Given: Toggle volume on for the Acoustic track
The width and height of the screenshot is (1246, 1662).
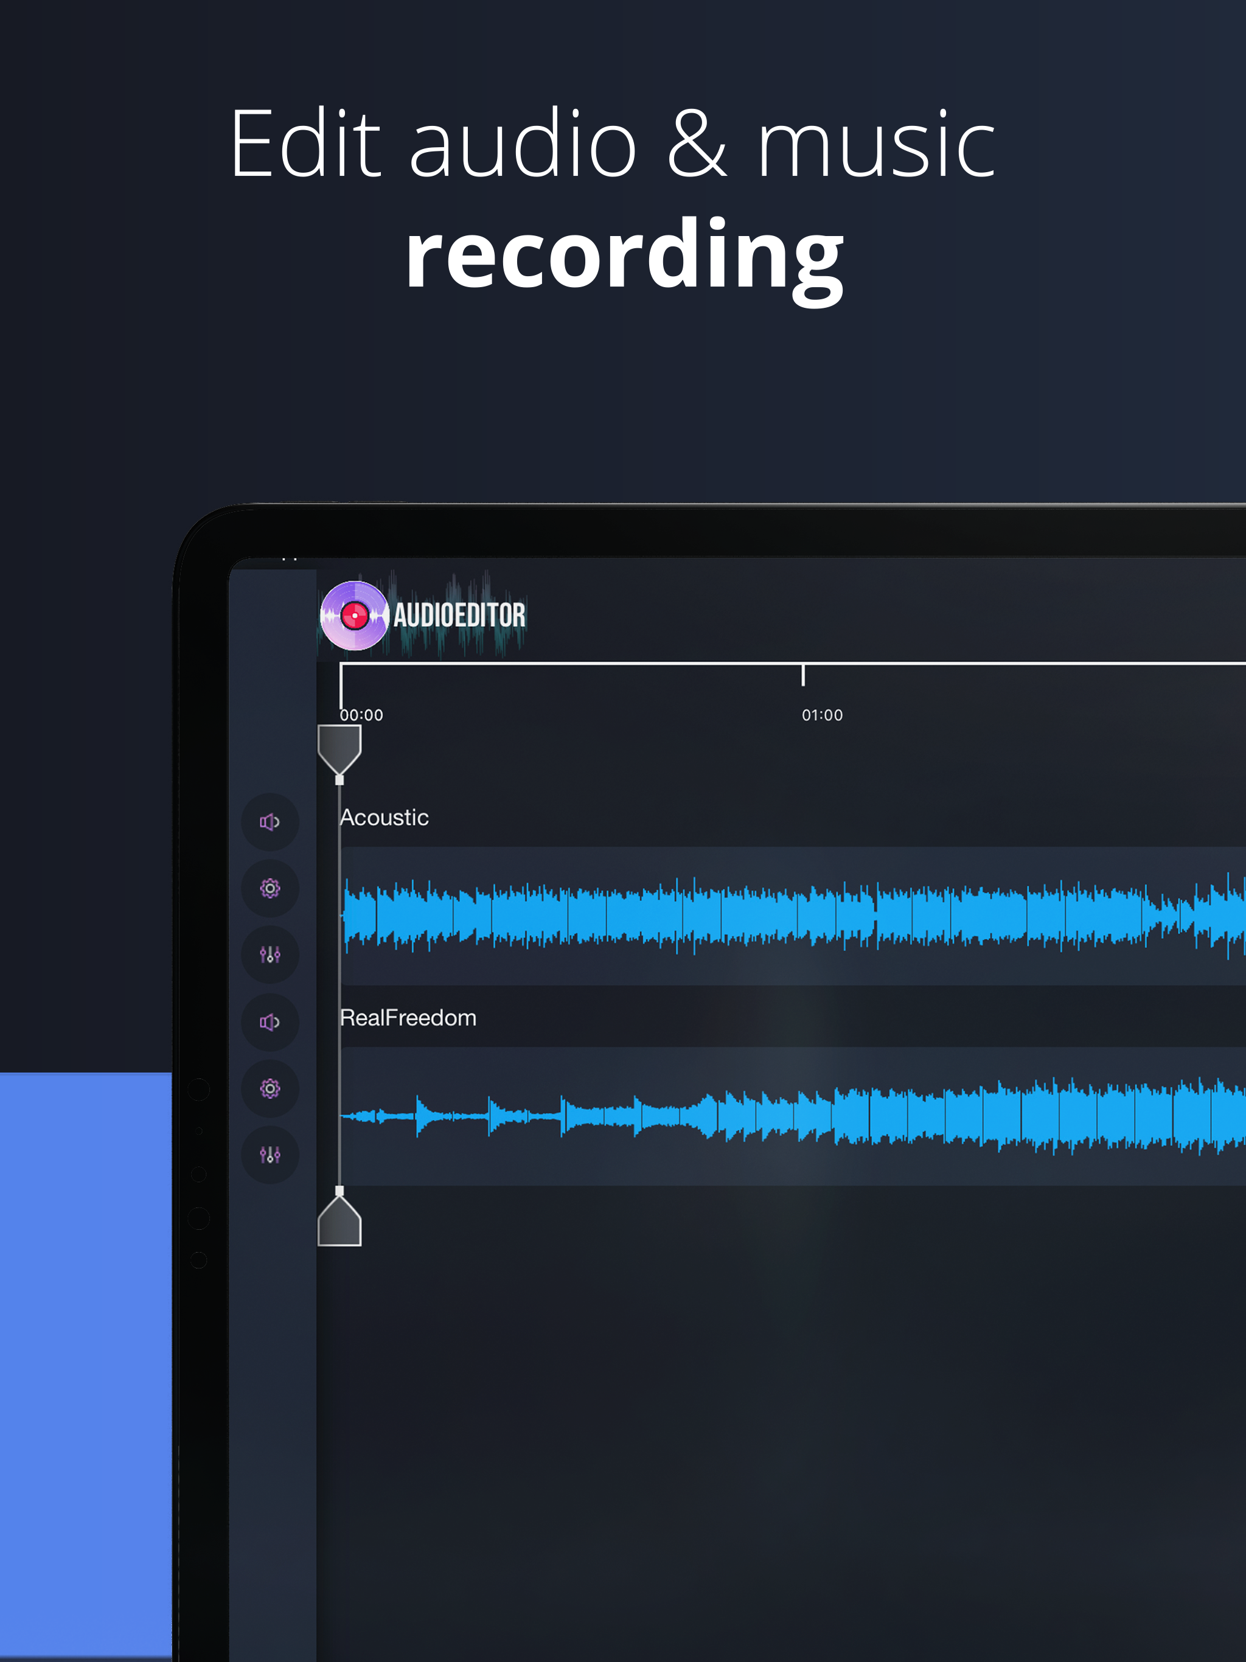Looking at the screenshot, I should pos(271,824).
